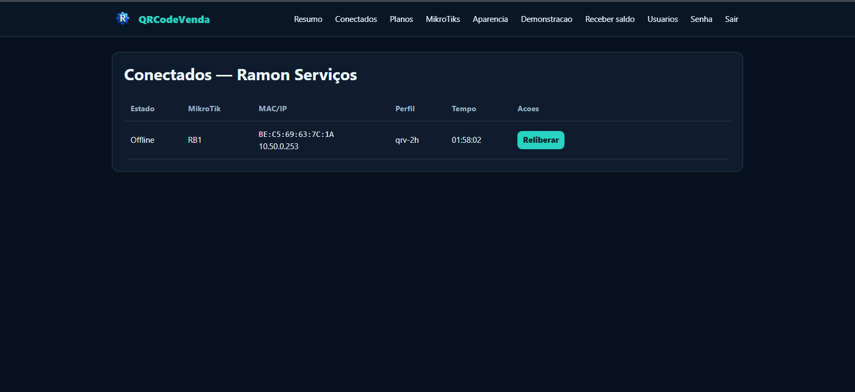Select Aparencia in the navigation bar
This screenshot has width=855, height=392.
click(490, 19)
